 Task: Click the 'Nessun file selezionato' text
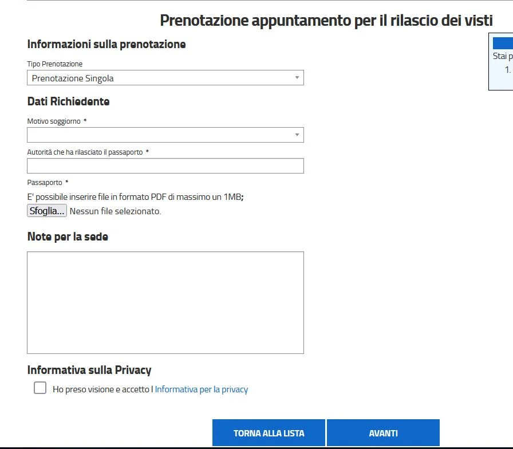(x=116, y=211)
